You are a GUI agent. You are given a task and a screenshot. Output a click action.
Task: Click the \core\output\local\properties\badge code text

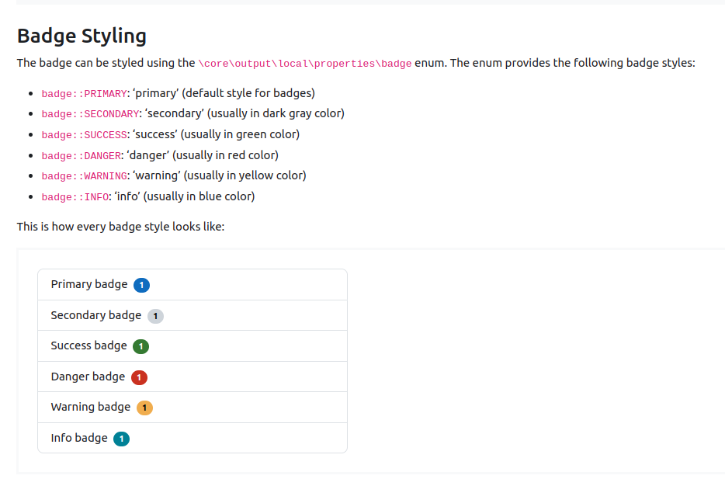click(x=305, y=64)
